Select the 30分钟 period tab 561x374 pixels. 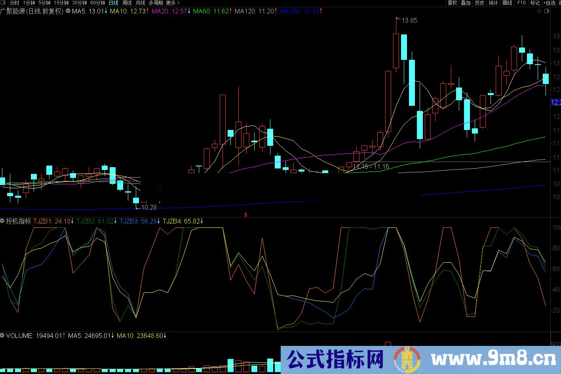pos(79,3)
